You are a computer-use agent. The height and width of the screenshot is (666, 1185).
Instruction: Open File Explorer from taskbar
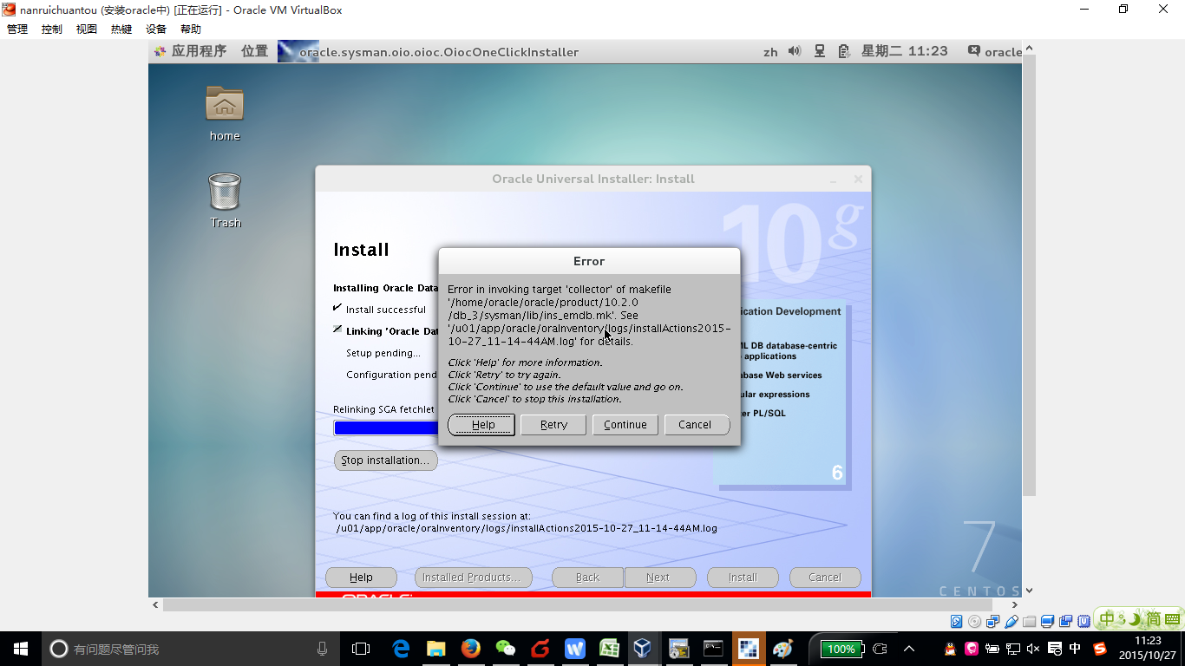click(435, 649)
